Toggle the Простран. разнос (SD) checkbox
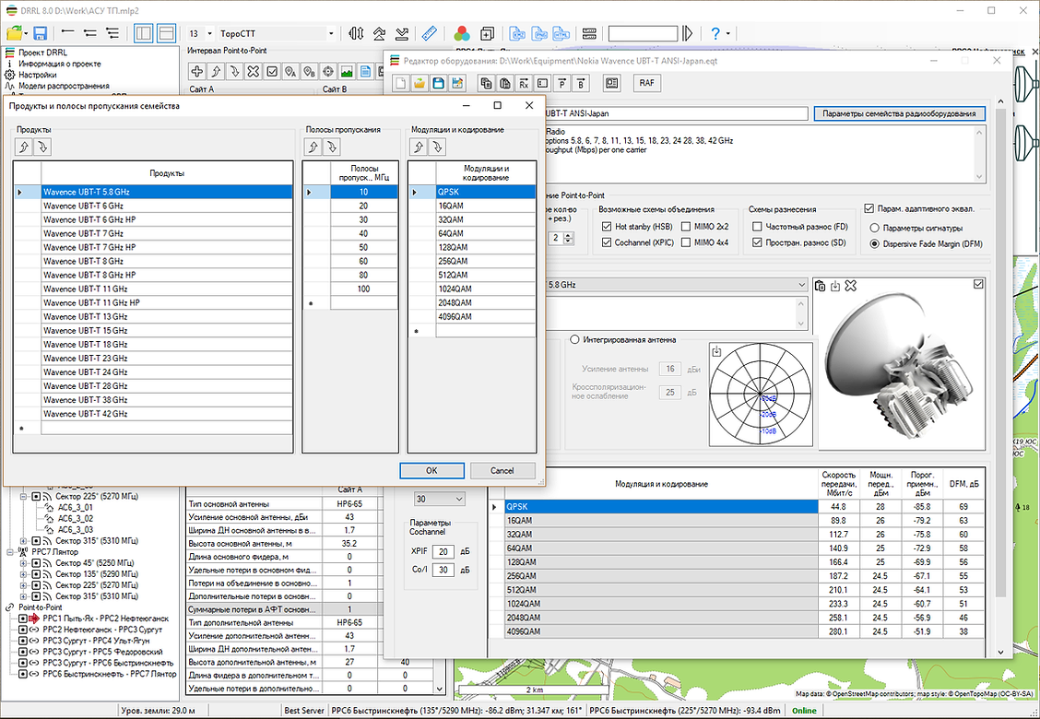This screenshot has height=719, width=1040. [x=757, y=242]
